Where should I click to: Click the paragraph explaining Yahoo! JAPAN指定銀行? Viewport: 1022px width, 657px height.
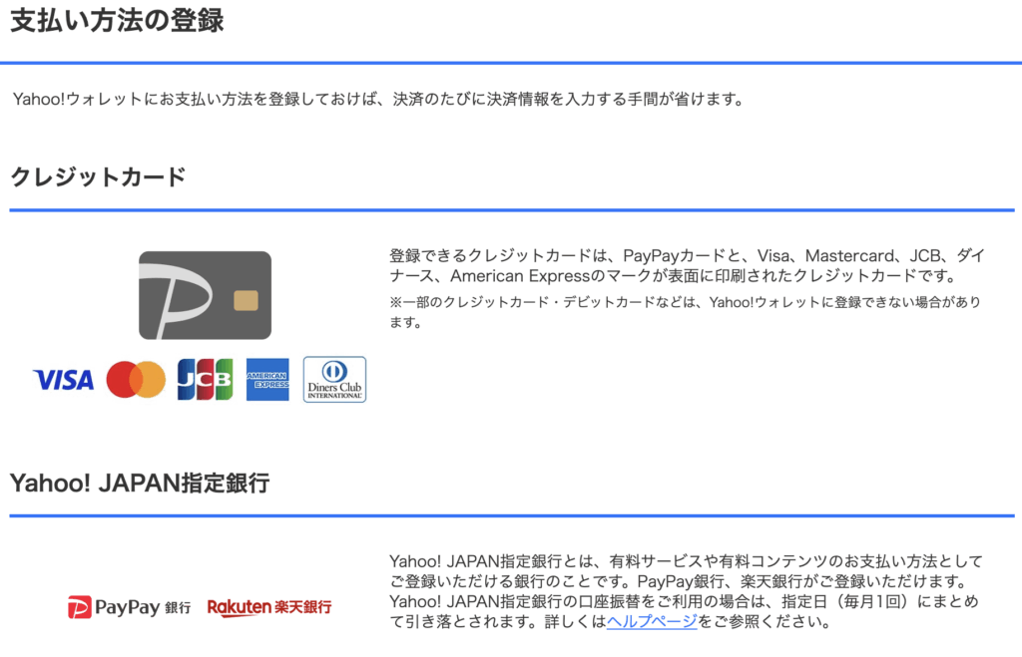click(686, 591)
